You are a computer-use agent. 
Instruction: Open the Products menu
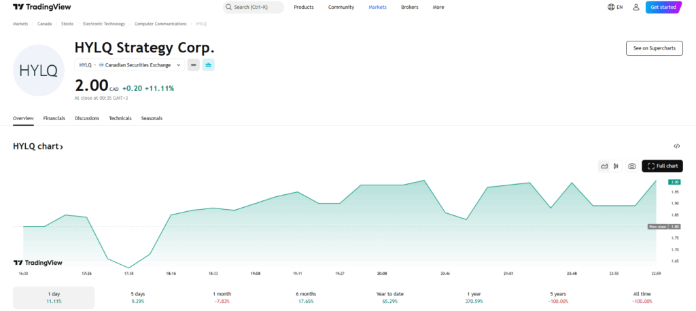pos(304,7)
